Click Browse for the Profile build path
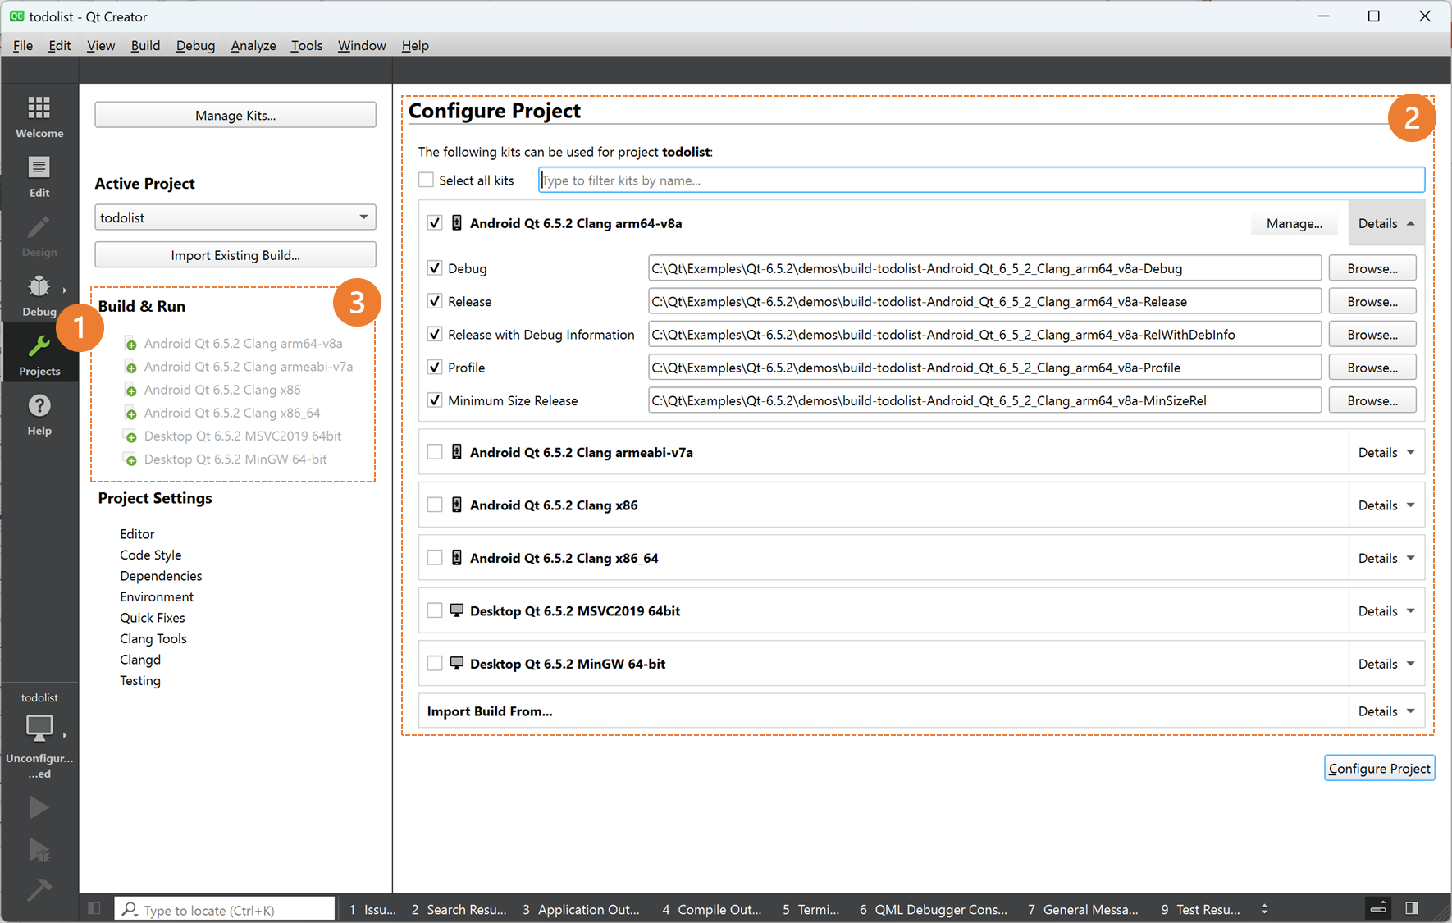This screenshot has height=923, width=1452. coord(1372,368)
